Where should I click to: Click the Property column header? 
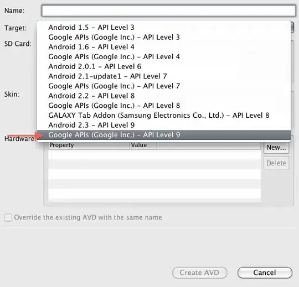coord(89,145)
